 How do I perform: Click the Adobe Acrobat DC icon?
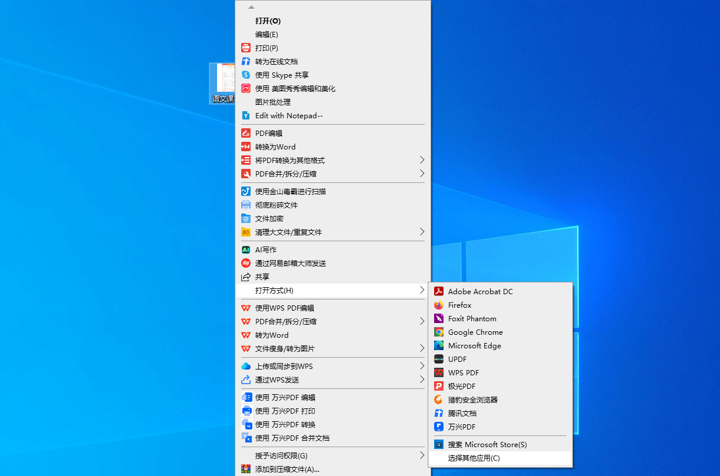(x=438, y=292)
